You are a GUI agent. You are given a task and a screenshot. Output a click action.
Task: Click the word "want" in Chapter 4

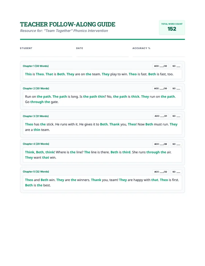click(x=37, y=158)
